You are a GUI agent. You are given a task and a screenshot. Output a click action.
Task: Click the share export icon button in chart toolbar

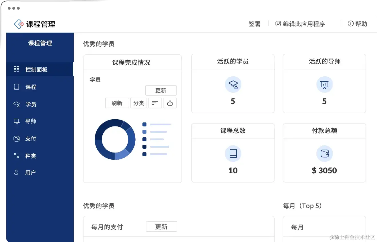[x=170, y=103]
